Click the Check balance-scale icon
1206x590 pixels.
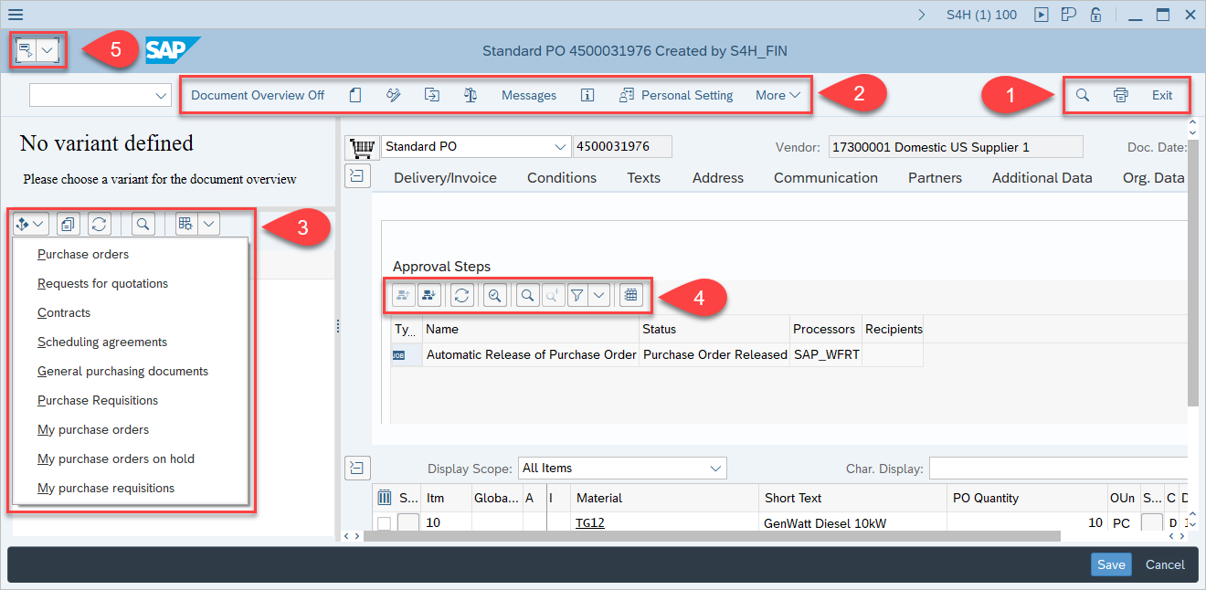(x=471, y=95)
